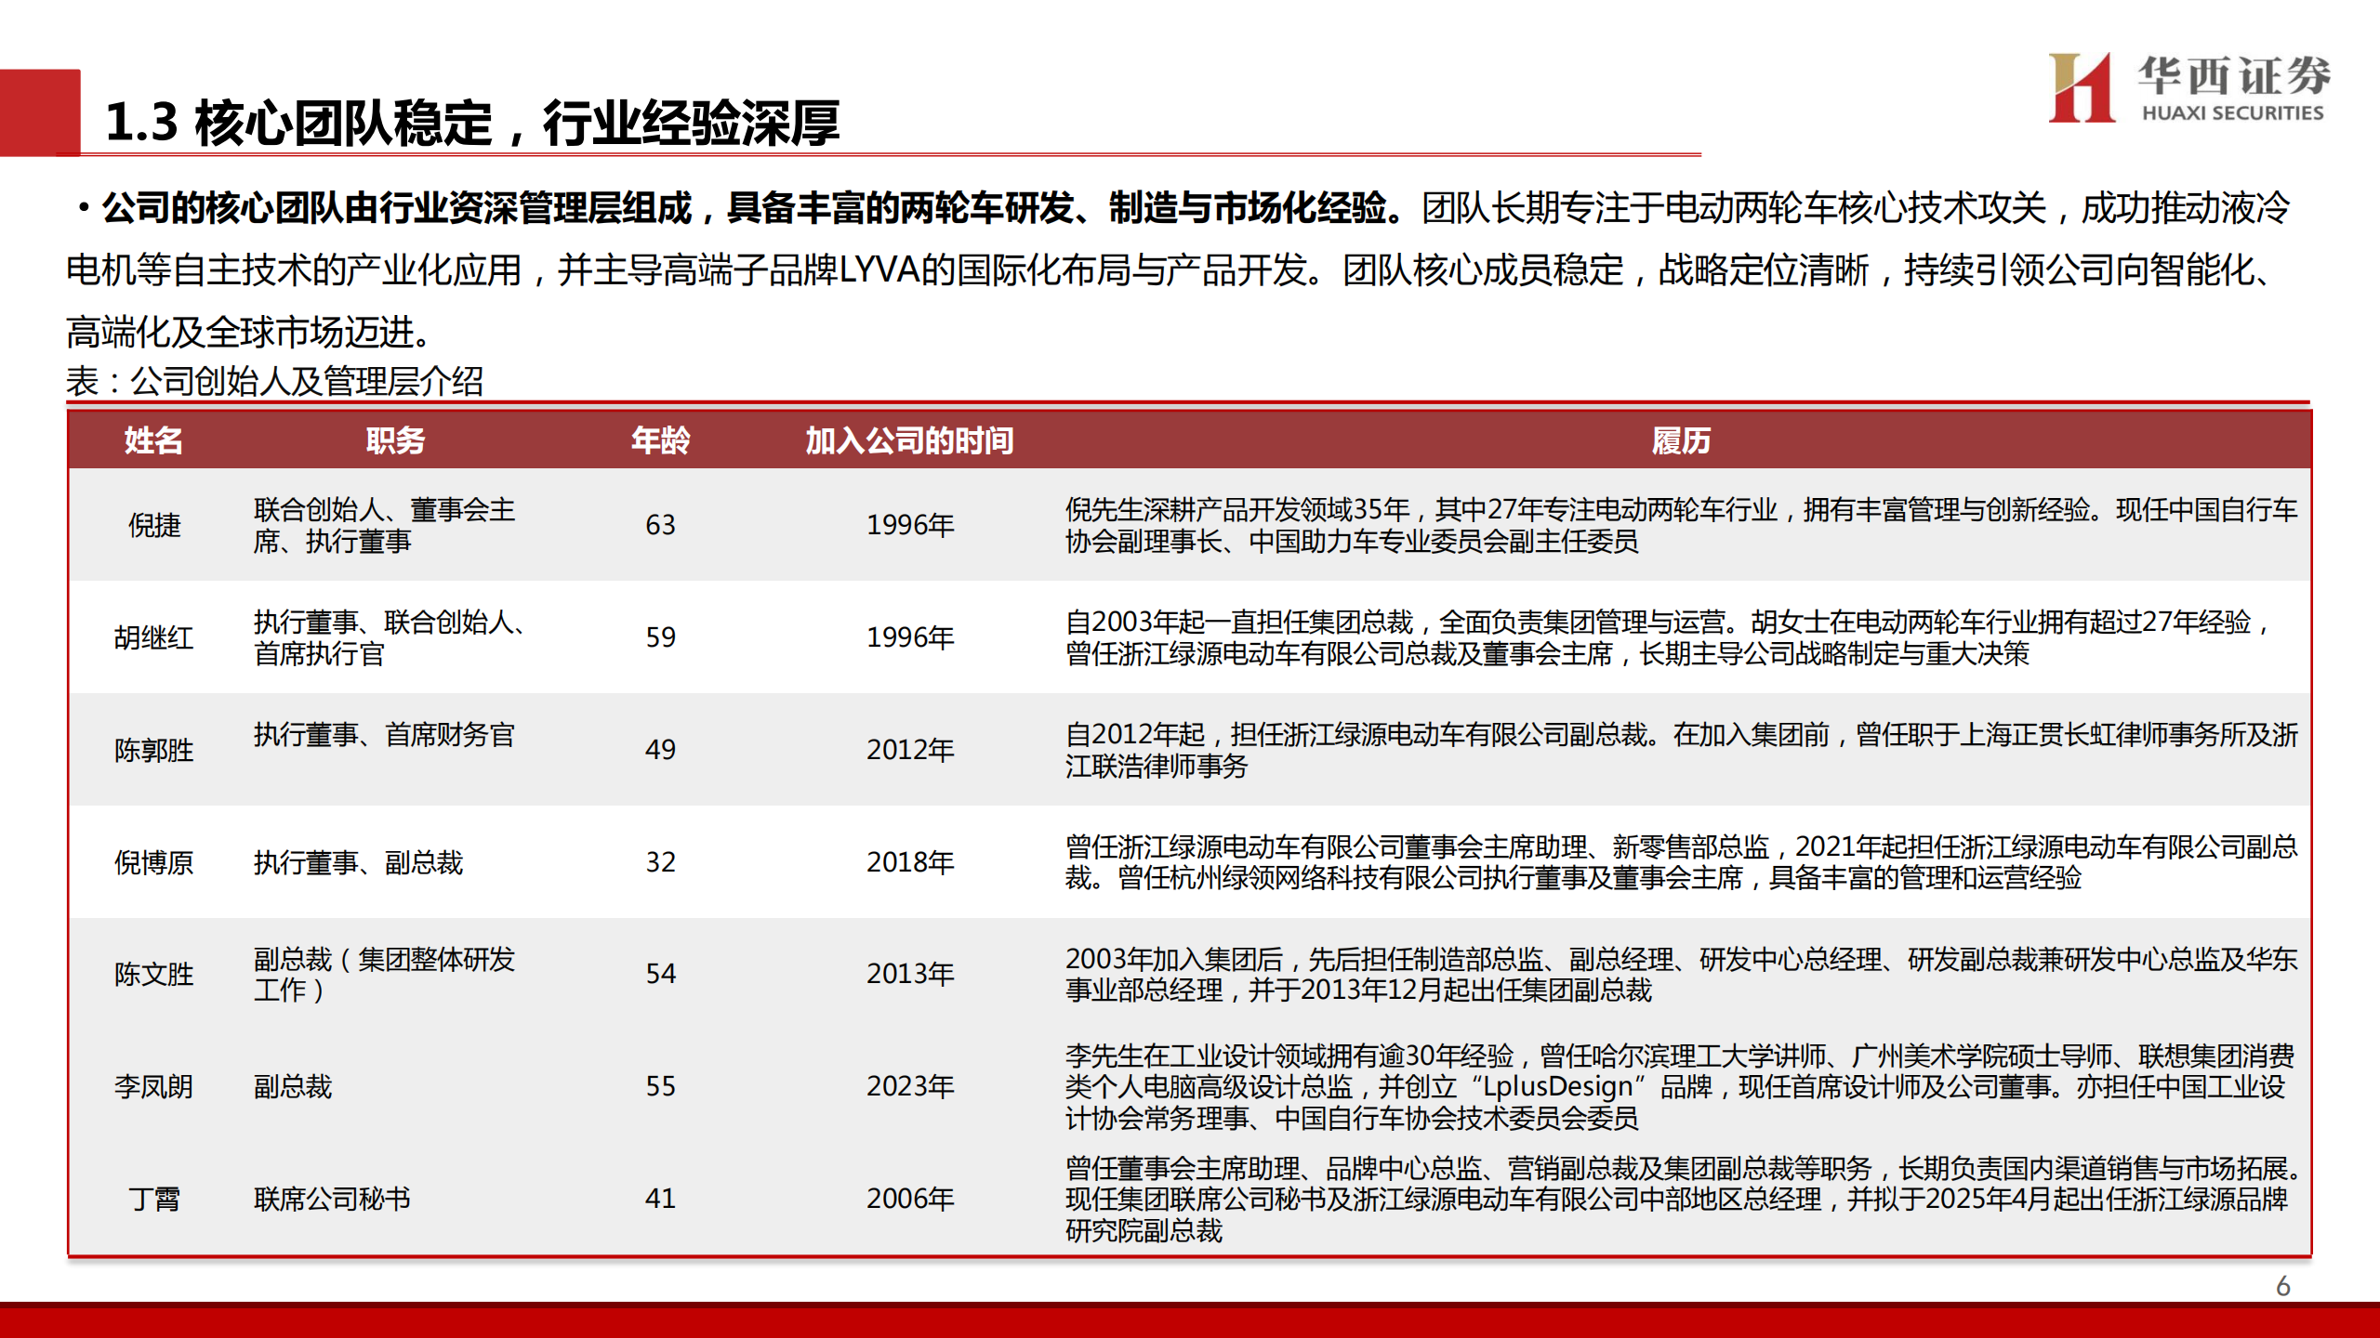Click the age value 63
2380x1338 pixels.
[x=660, y=525]
